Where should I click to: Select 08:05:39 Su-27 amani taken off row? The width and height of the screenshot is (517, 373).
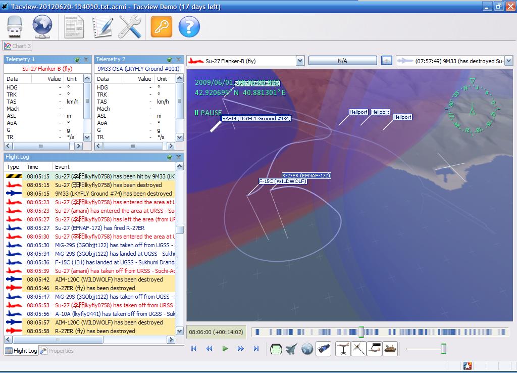[x=90, y=271]
